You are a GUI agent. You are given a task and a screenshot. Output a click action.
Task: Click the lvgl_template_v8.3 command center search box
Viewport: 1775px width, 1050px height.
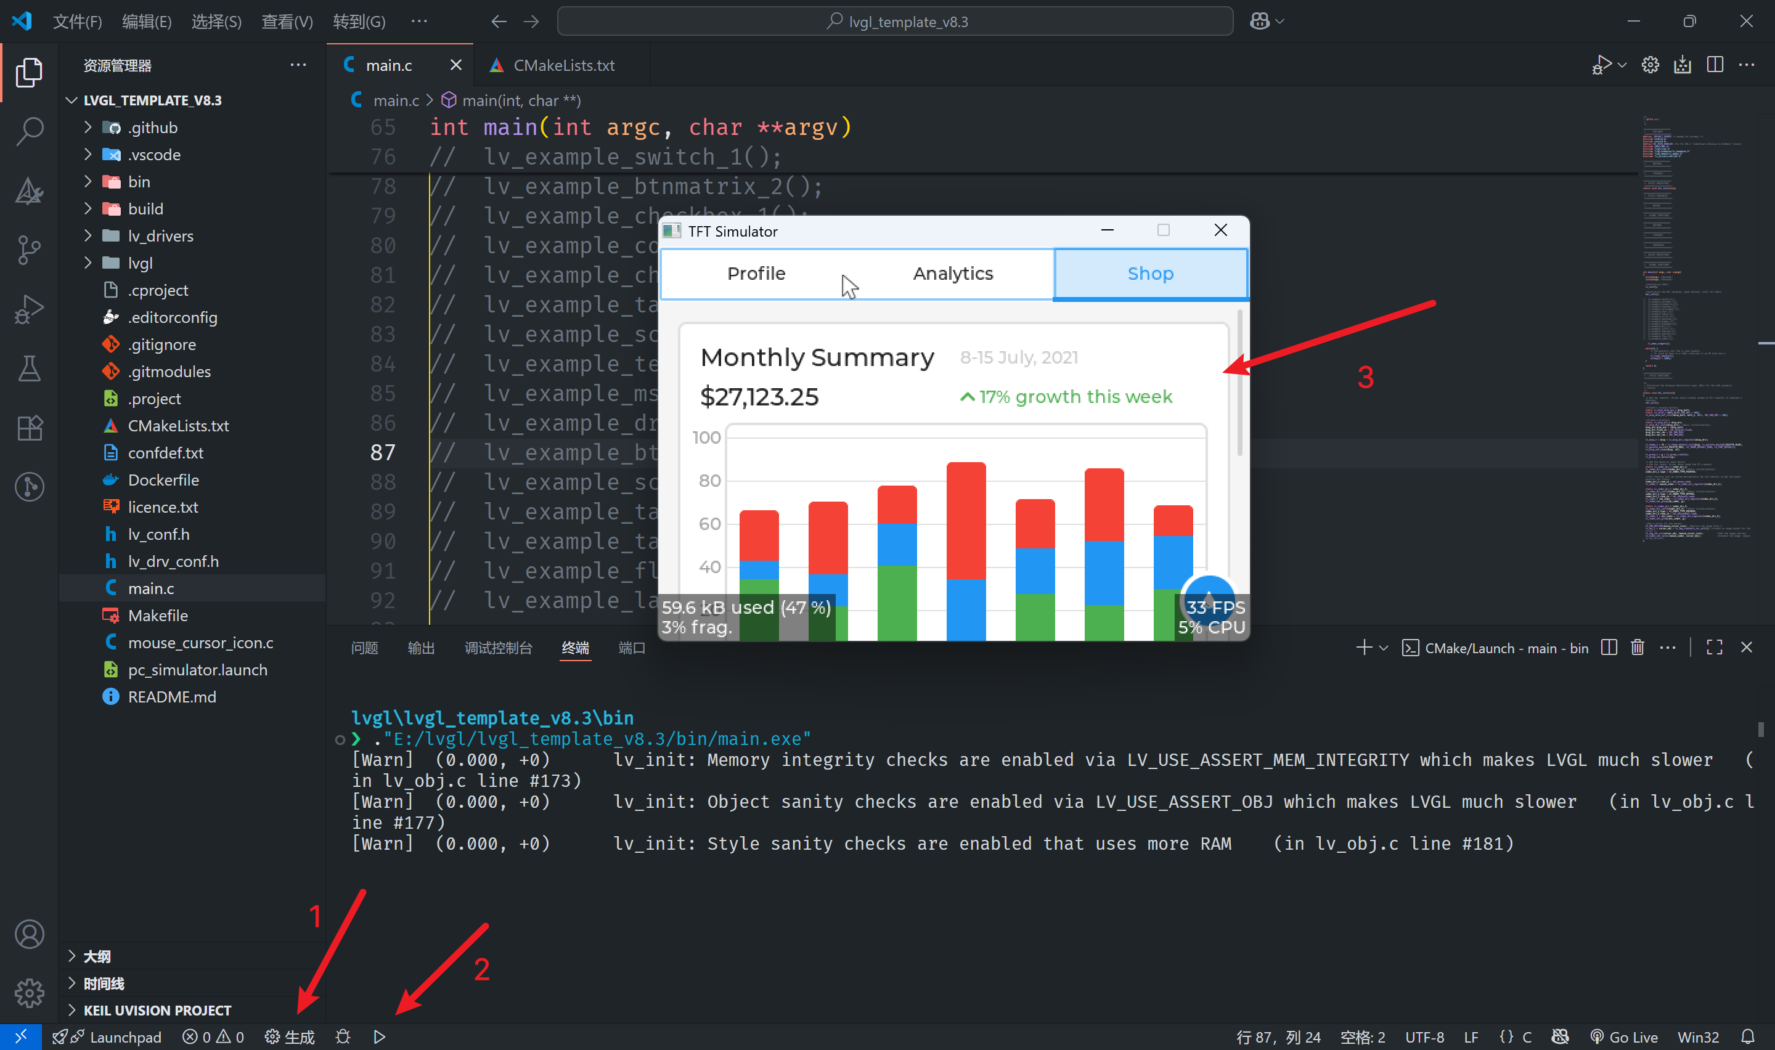(895, 22)
